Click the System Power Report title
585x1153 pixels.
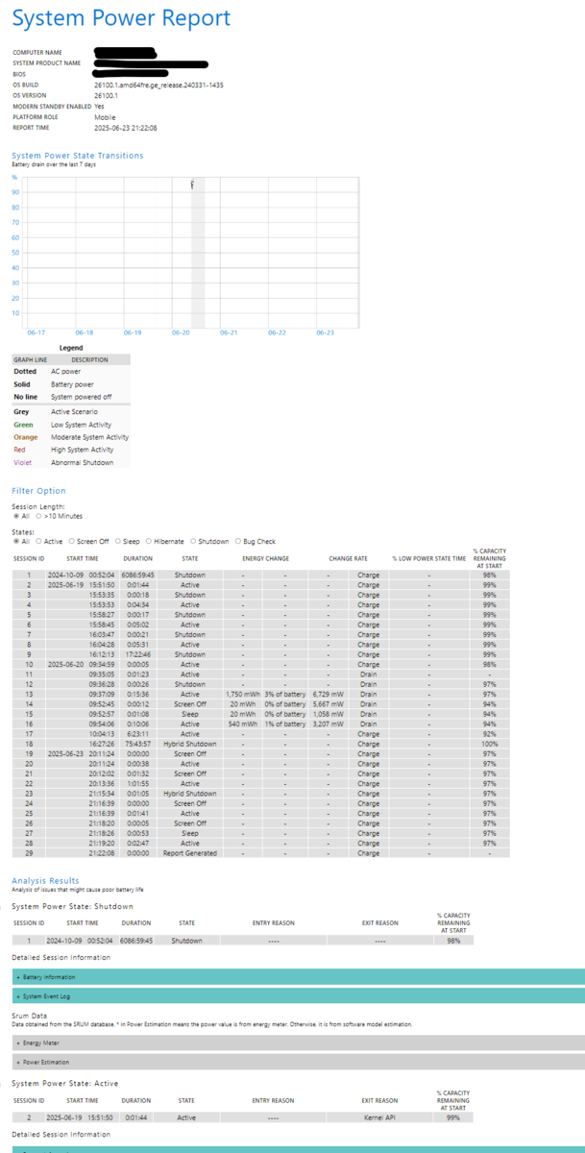pos(121,18)
